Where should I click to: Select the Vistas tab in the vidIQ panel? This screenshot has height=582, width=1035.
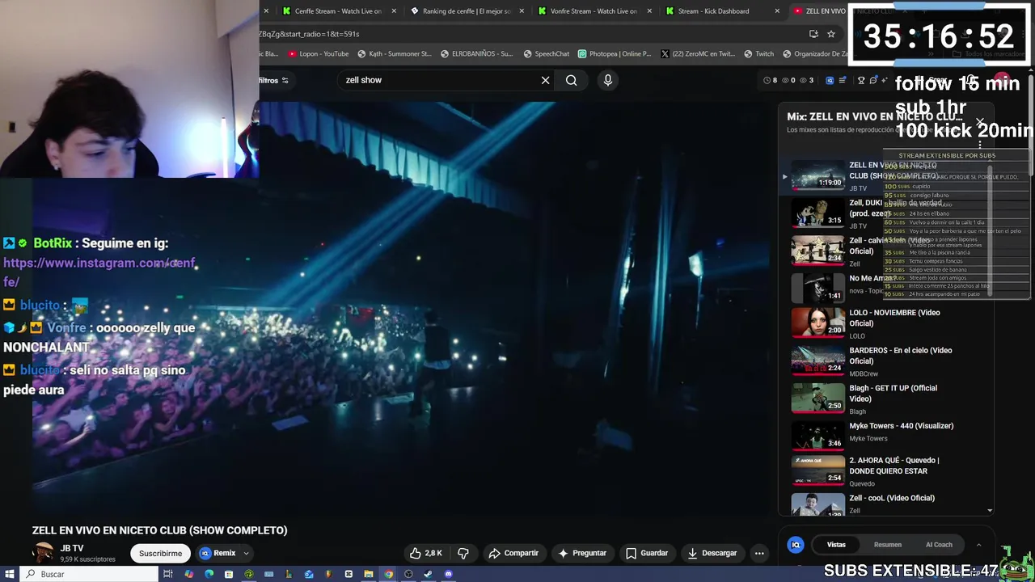836,545
